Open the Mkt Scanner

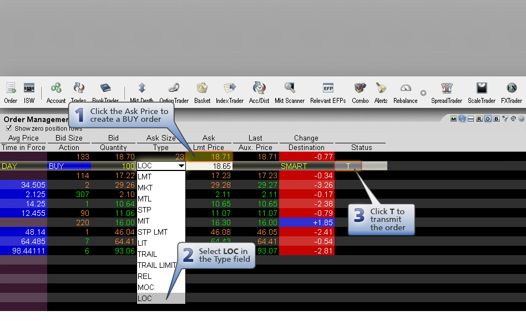pyautogui.click(x=290, y=93)
